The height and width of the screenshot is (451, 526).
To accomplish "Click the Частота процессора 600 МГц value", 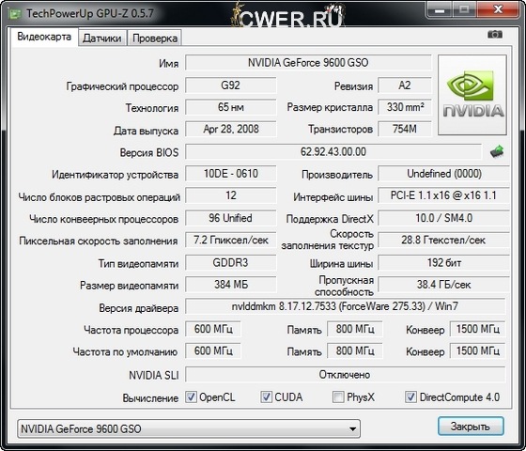I will (213, 329).
